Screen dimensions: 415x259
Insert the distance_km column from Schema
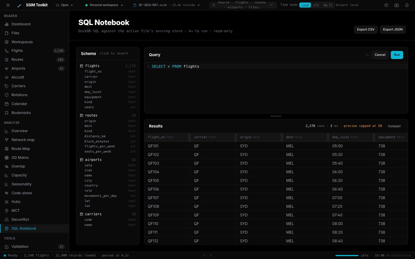(108, 136)
